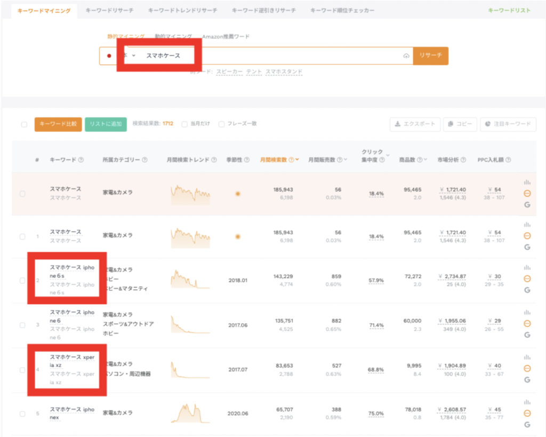Click the Google icon in row 2
The width and height of the screenshot is (546, 437).
[527, 290]
